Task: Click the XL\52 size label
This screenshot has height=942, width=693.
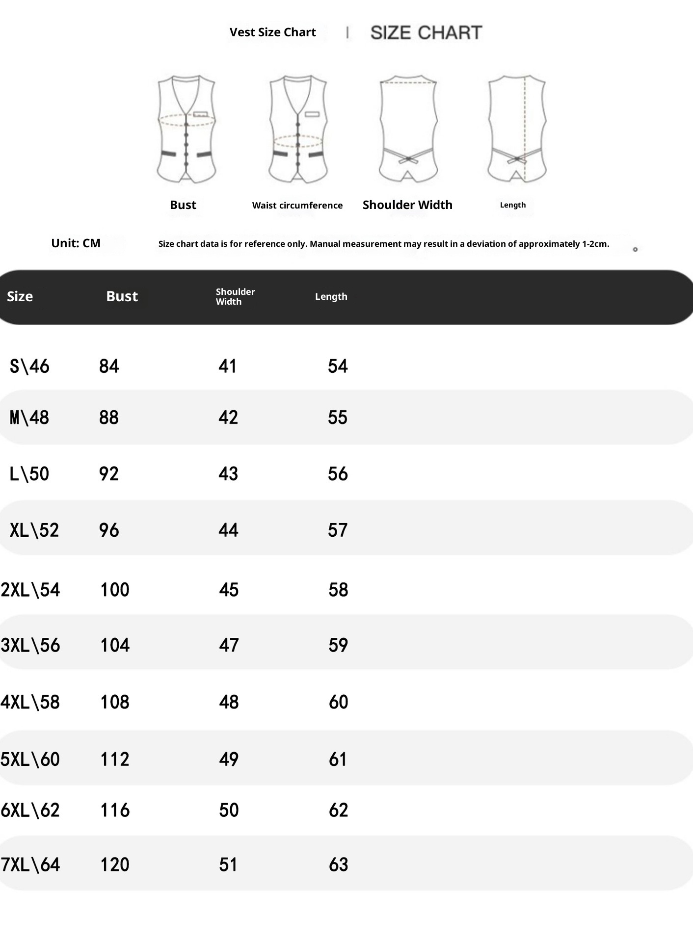Action: [x=34, y=530]
